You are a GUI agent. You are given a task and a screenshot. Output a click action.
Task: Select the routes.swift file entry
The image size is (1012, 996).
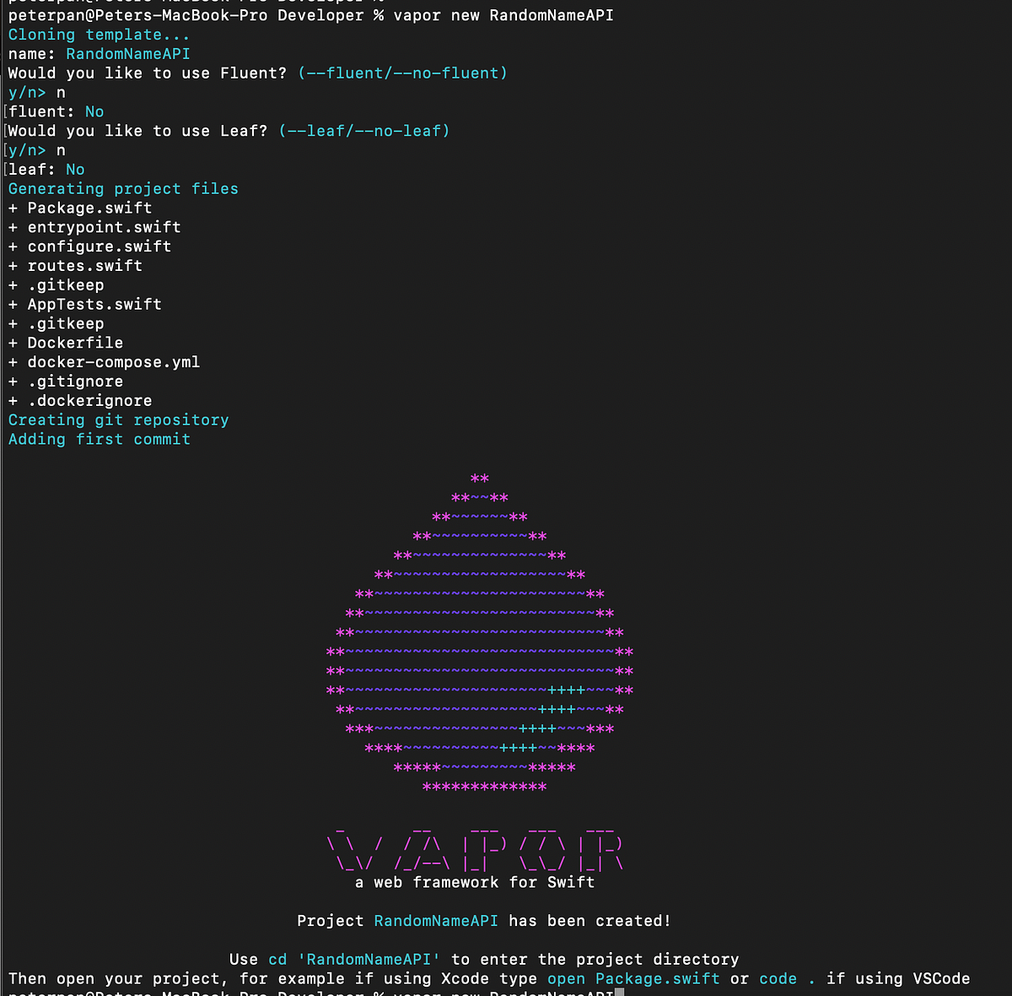[x=84, y=265]
